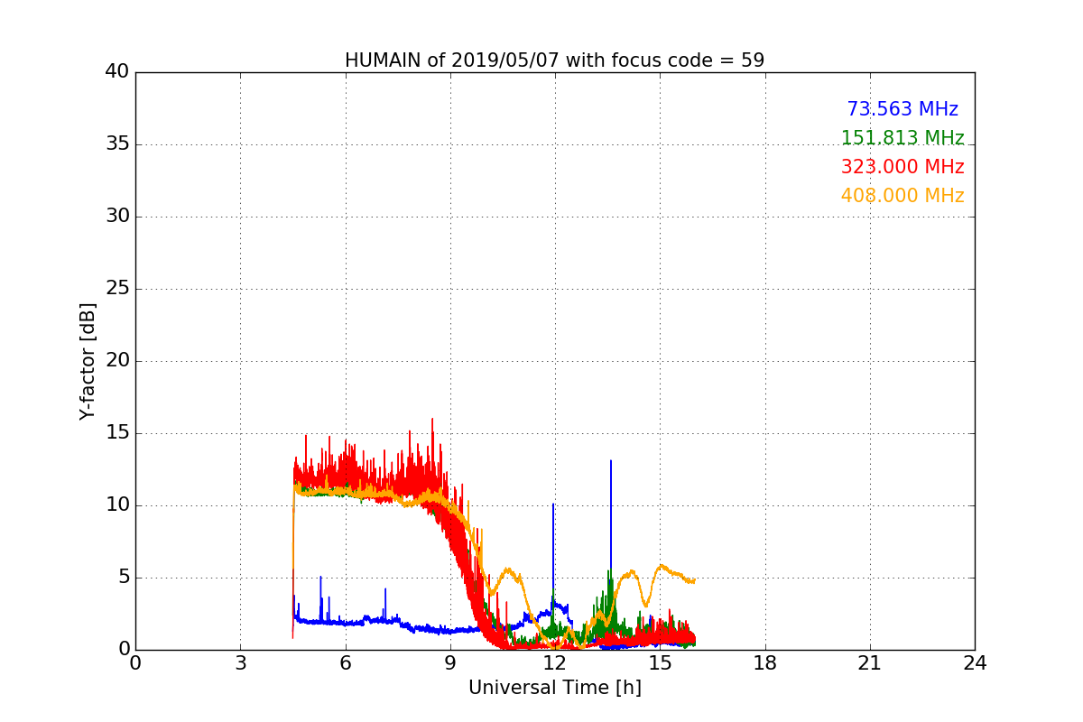
Task: Click the orange curve's end near 16 h
Action: (693, 581)
